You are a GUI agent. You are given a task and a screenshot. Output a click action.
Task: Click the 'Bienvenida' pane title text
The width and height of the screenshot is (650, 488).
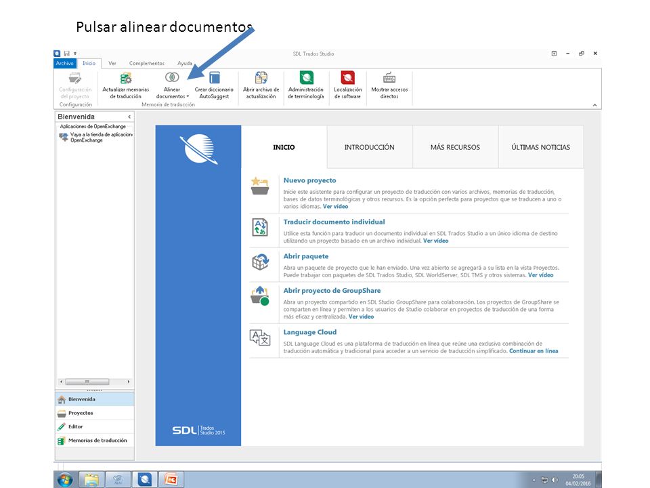tap(77, 117)
